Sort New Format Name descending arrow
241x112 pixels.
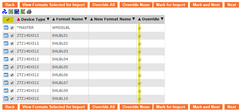133,19
